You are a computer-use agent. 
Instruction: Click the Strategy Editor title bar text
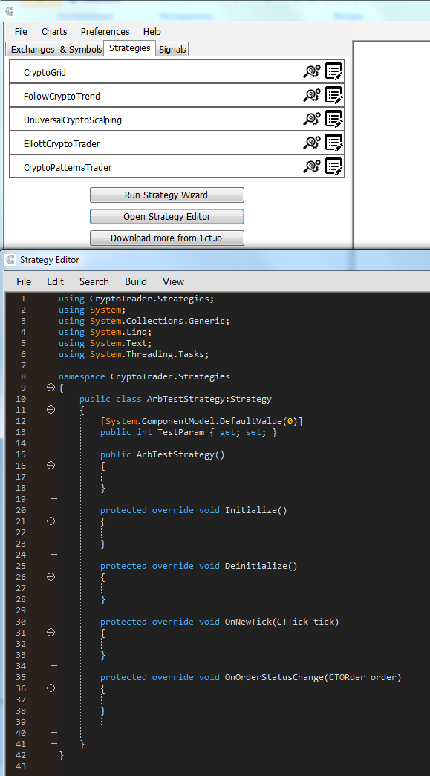(50, 260)
